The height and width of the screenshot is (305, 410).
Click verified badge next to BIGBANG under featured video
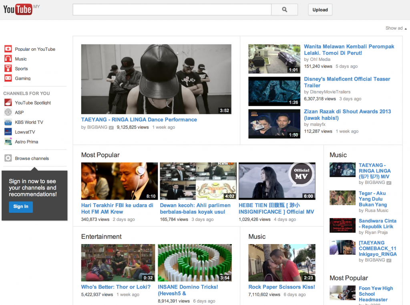(x=111, y=127)
